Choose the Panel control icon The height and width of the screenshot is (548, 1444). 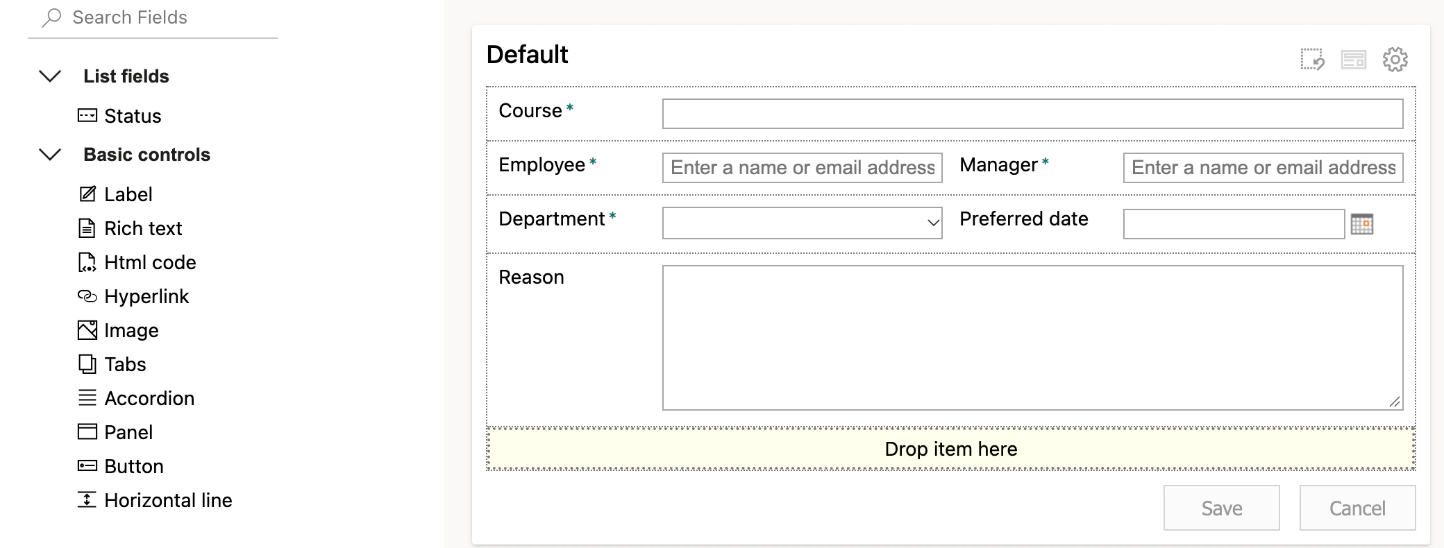pyautogui.click(x=87, y=432)
